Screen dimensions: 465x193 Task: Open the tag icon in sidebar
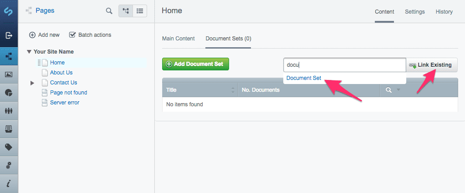click(9, 147)
